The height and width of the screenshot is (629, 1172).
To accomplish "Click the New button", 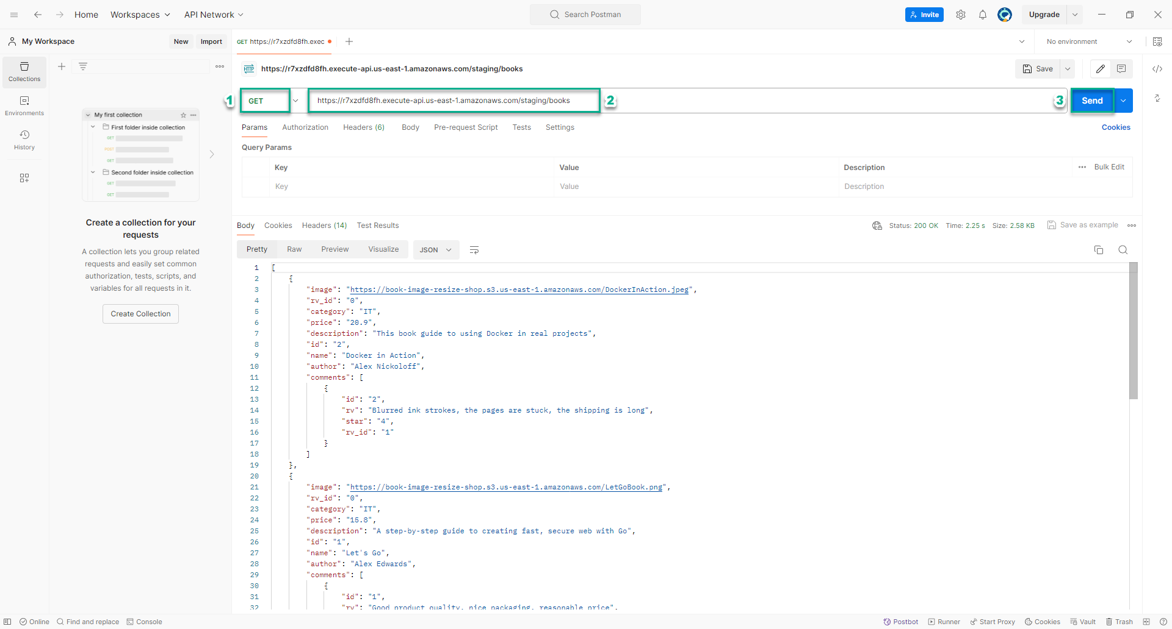I will pyautogui.click(x=181, y=41).
